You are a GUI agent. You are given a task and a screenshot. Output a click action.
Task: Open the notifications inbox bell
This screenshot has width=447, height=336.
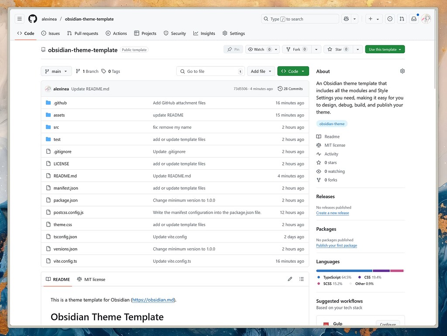coord(414,19)
